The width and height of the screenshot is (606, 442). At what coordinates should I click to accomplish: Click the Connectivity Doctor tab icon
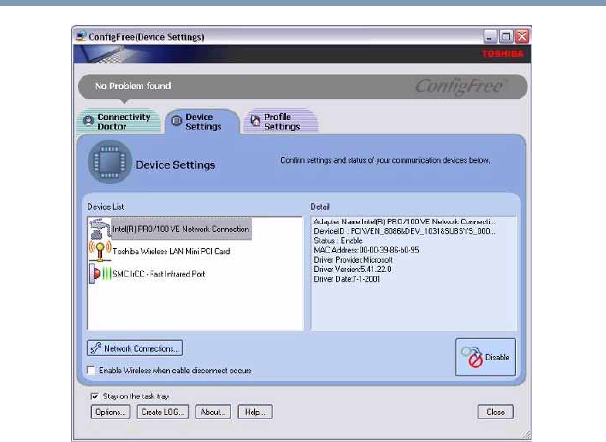88,122
